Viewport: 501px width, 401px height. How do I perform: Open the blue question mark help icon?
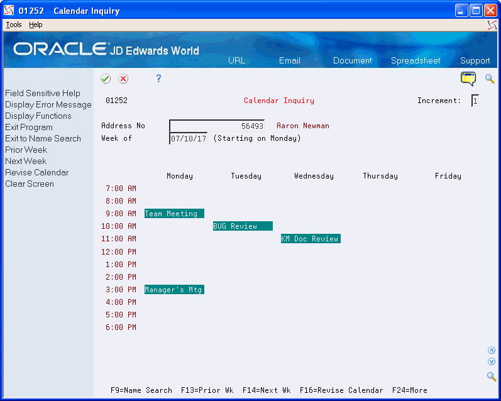158,79
